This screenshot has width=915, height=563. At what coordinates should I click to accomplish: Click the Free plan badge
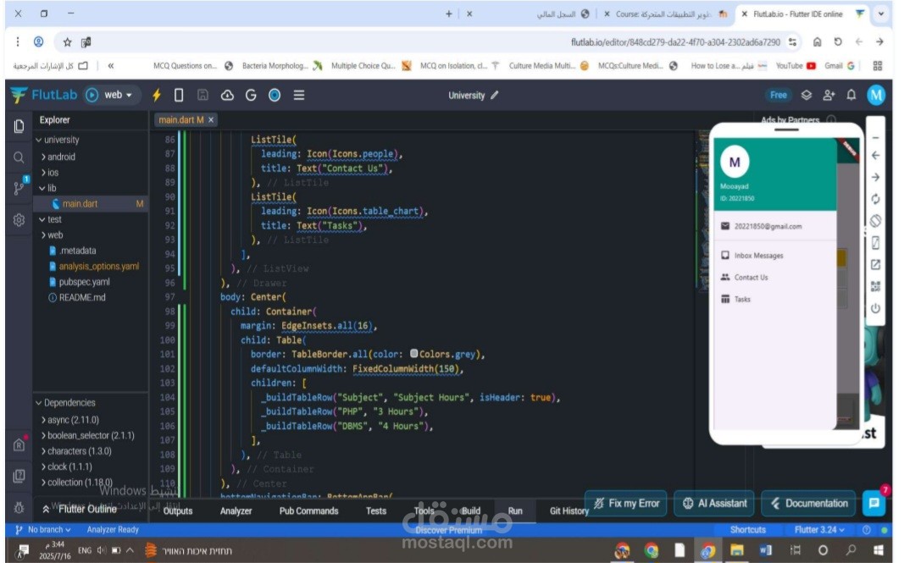pyautogui.click(x=778, y=95)
